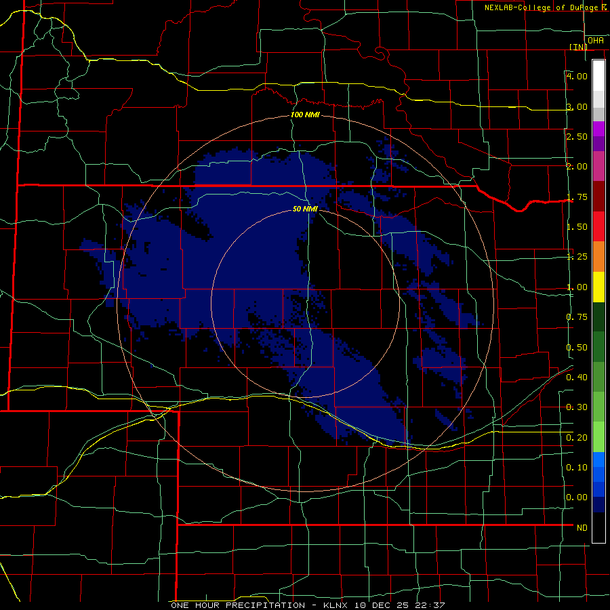Click the 50 NMI range ring label

coord(306,209)
